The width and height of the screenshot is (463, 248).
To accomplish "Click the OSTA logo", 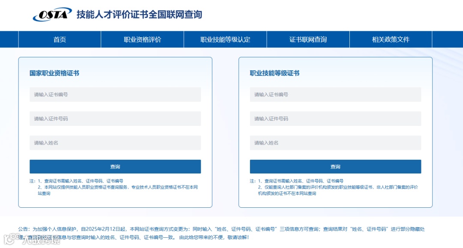I will click(52, 15).
